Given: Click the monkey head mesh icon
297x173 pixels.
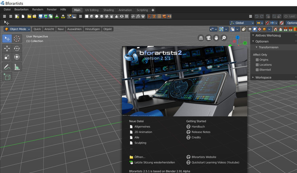Looking at the screenshot, I should (143, 16).
